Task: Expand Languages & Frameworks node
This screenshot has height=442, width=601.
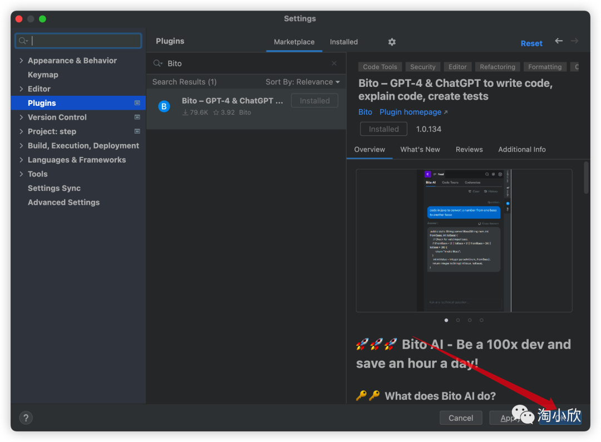Action: click(x=21, y=160)
